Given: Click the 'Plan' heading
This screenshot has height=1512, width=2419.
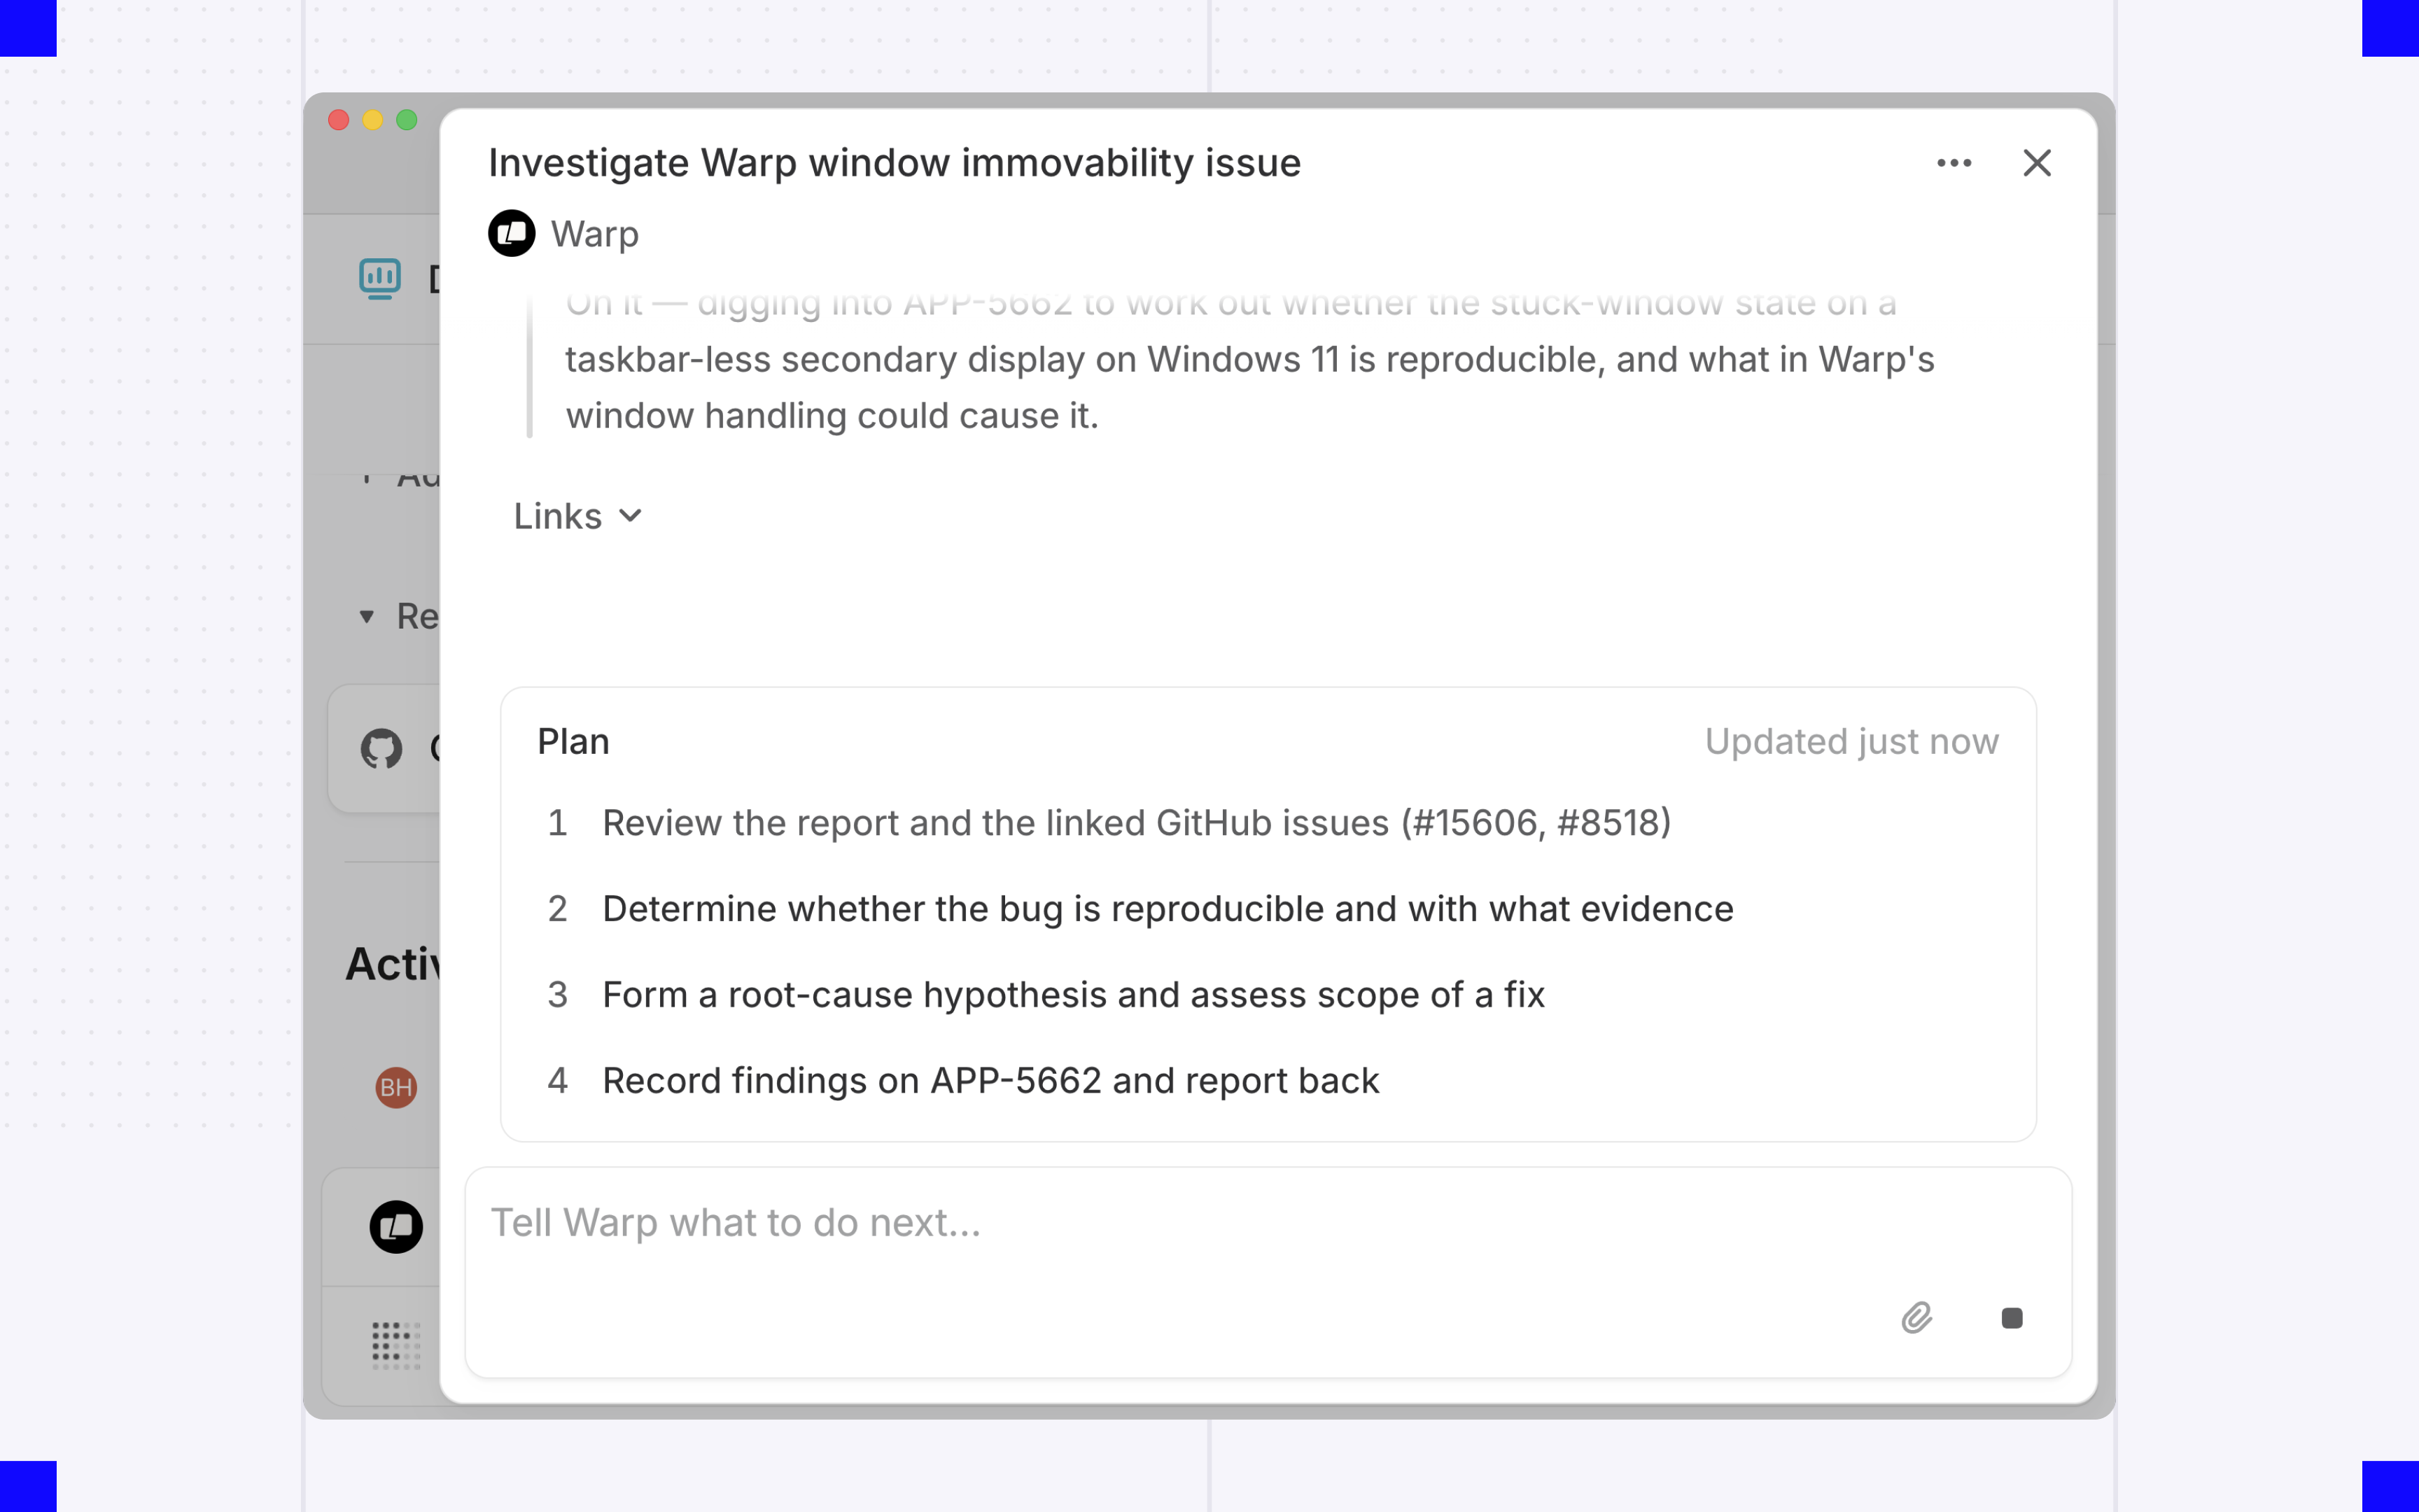Looking at the screenshot, I should coord(573,742).
